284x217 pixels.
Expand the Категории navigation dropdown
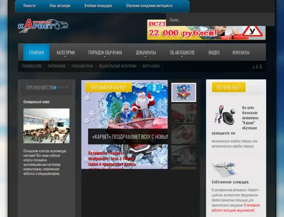[x=65, y=52]
